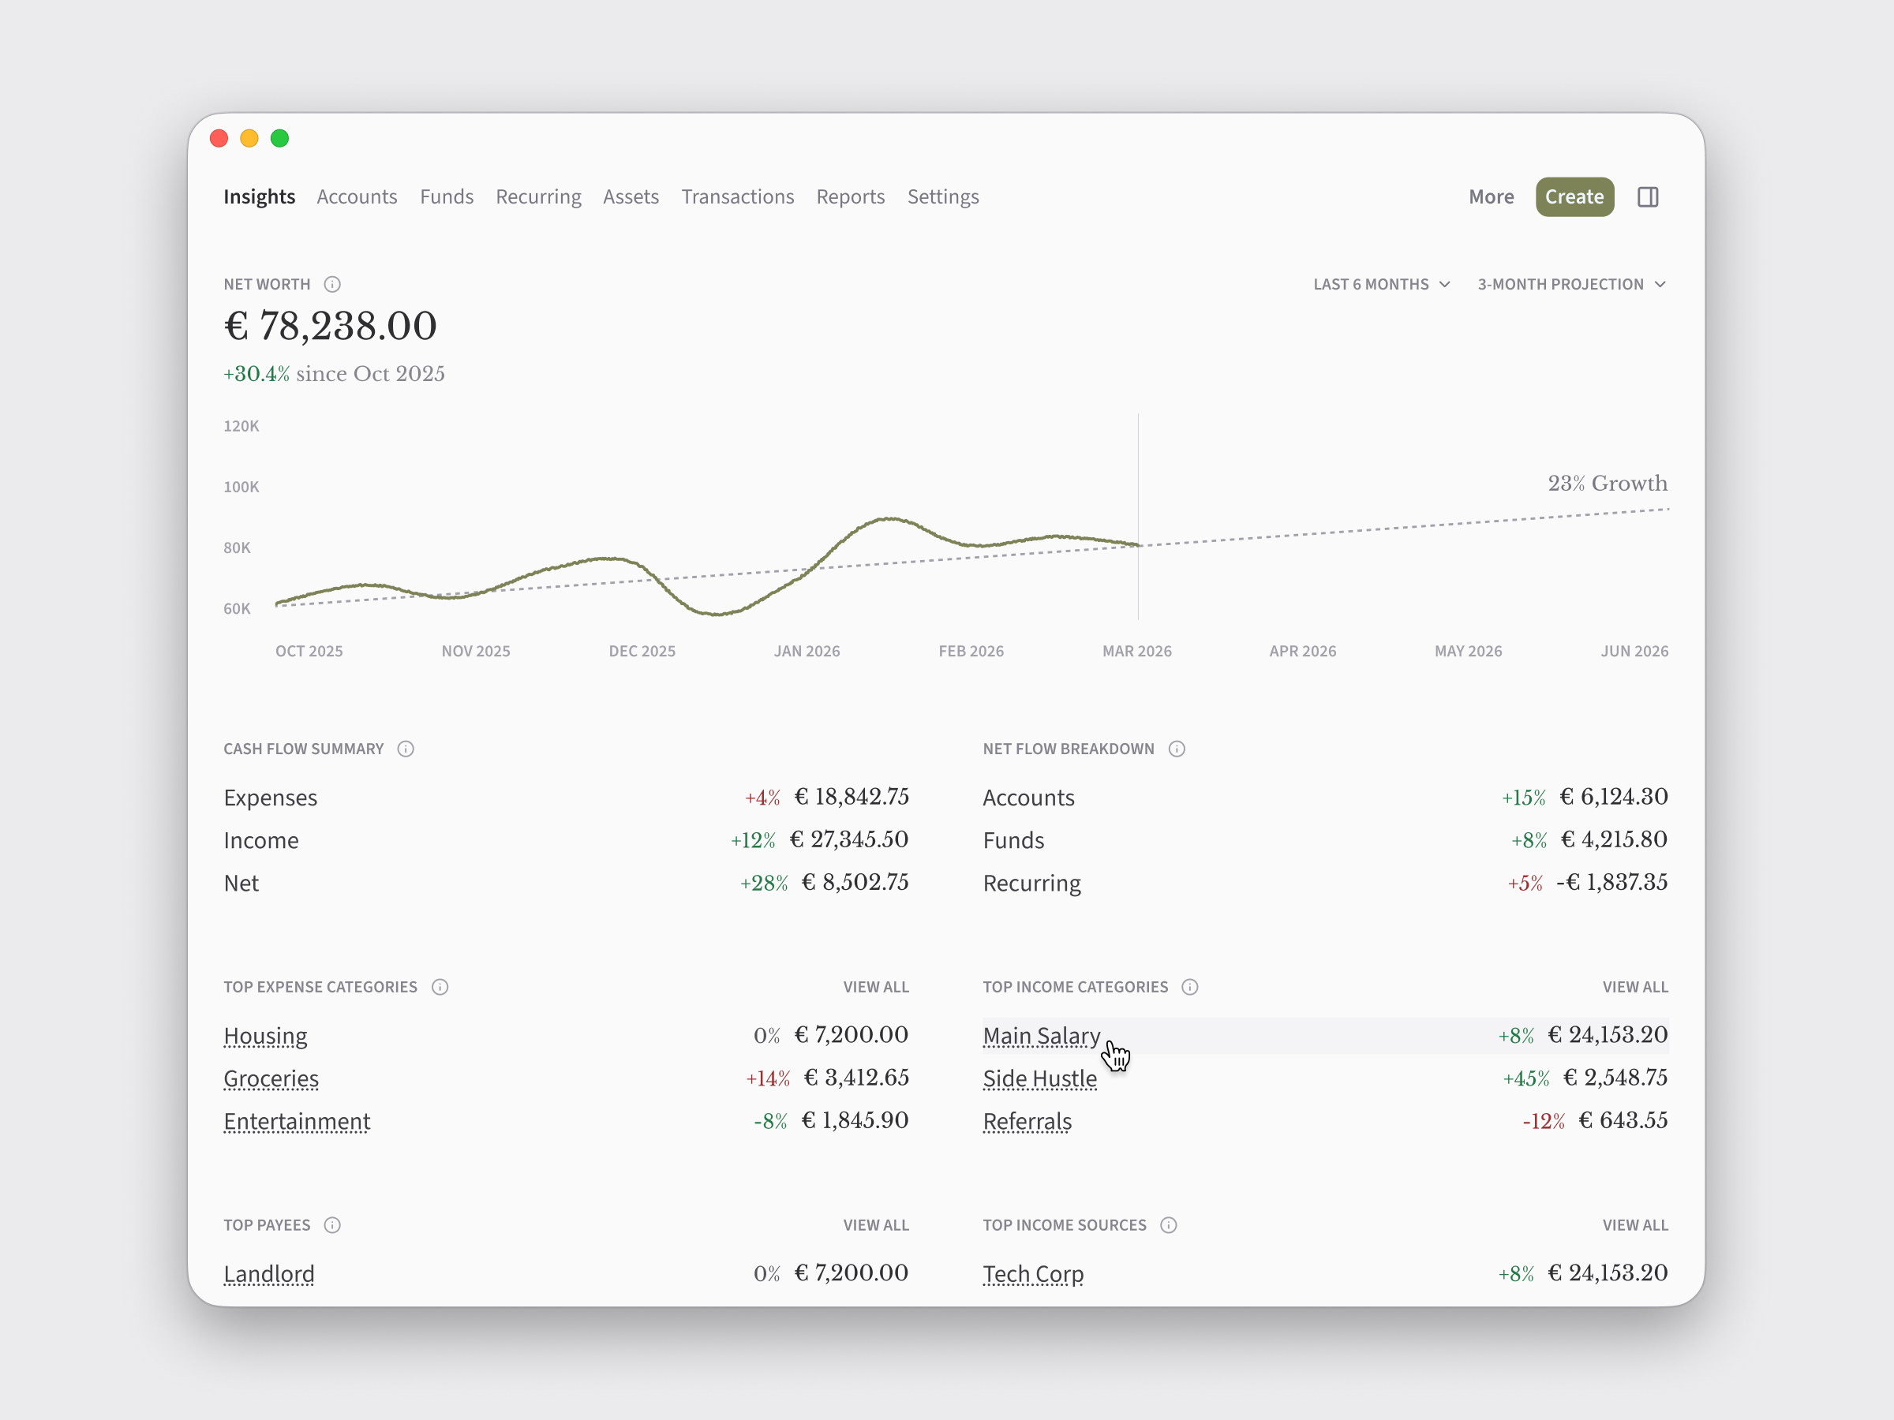Viewport: 1894px width, 1420px height.
Task: Open the Tech Corp income source
Action: (x=1032, y=1273)
